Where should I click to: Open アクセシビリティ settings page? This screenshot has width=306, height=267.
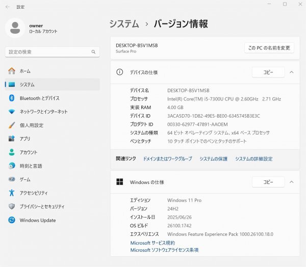(53, 193)
